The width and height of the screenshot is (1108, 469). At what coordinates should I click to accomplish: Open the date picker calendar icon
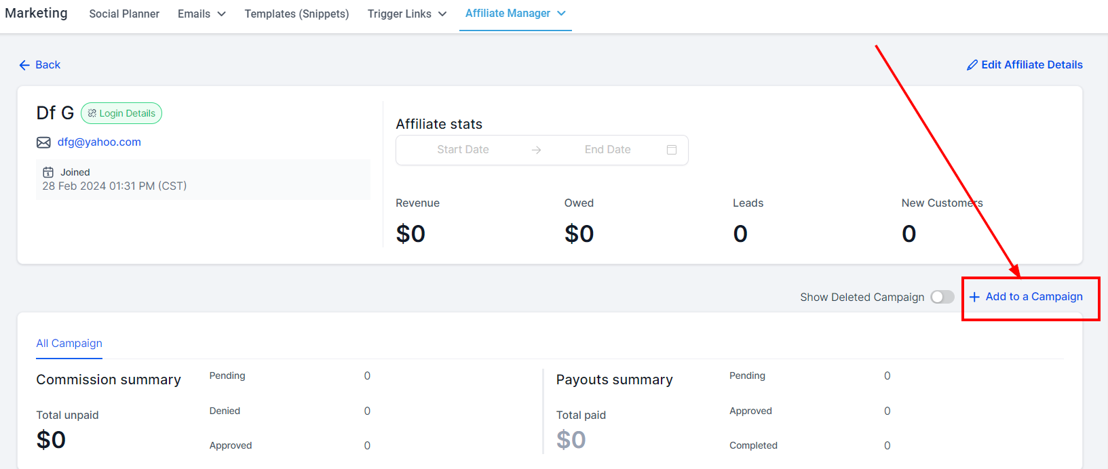(x=672, y=150)
